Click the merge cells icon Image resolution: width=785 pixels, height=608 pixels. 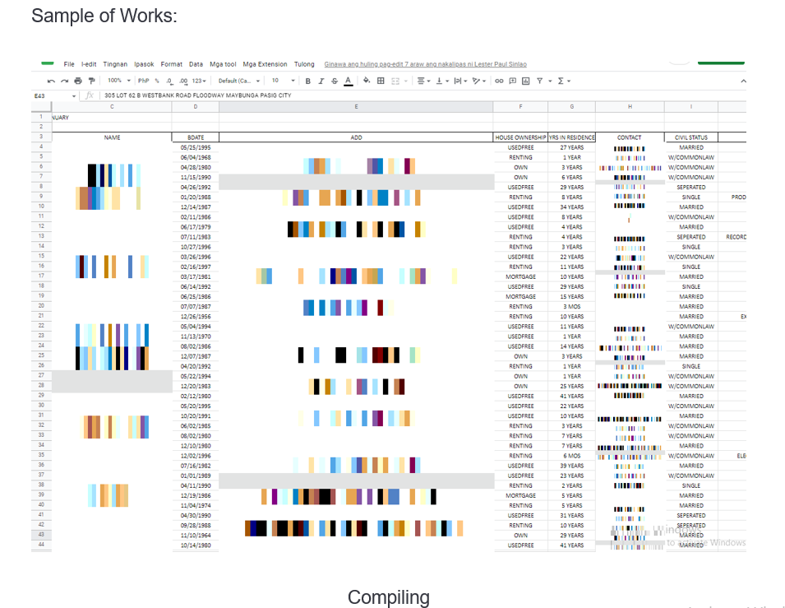[x=395, y=81]
